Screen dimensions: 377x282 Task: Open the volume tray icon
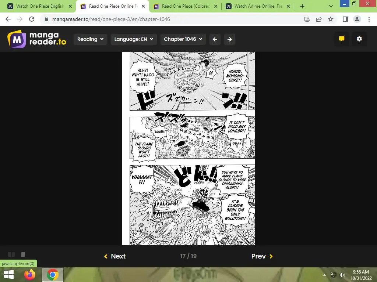[x=342, y=275]
